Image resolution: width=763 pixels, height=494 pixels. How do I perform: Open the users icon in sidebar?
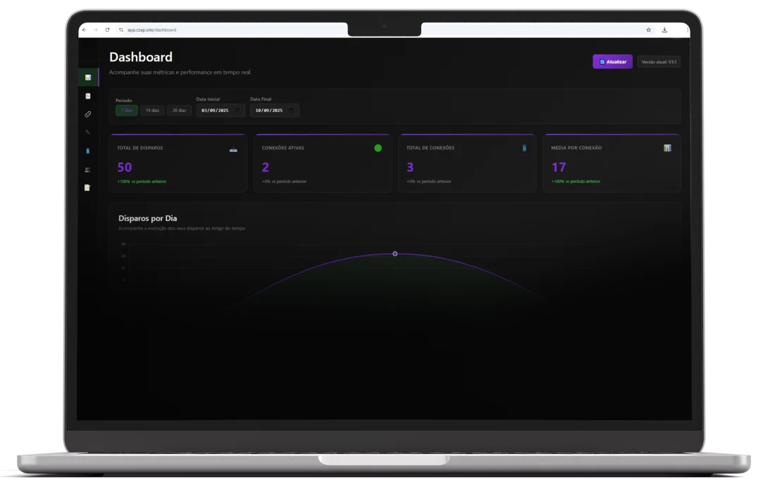click(87, 170)
